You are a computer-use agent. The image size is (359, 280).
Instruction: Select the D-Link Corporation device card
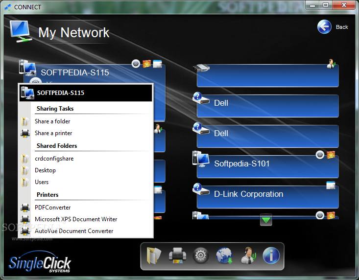coord(267,197)
